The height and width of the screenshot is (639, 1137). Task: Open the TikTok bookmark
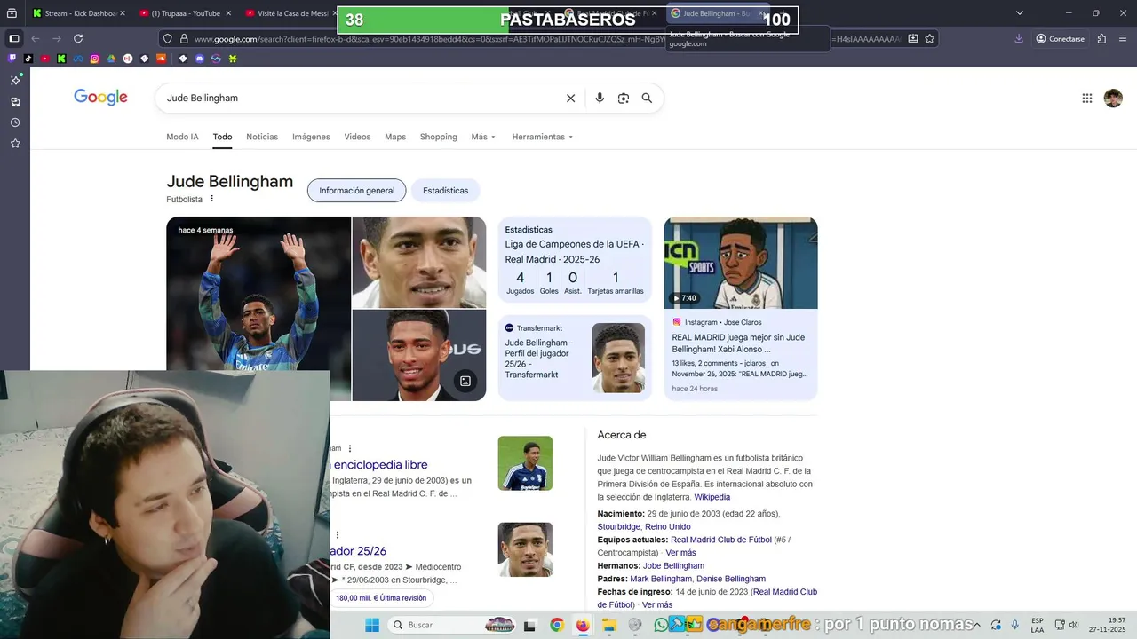(28, 59)
